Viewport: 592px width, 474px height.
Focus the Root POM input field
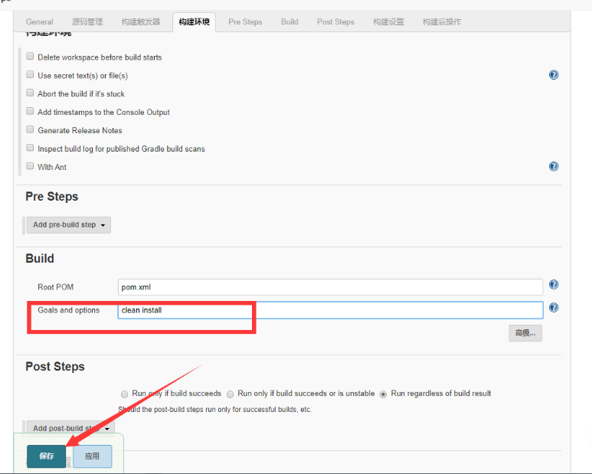(x=330, y=287)
